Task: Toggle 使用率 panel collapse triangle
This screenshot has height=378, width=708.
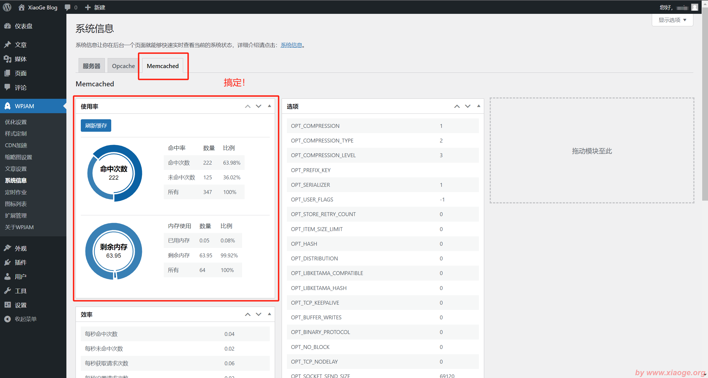Action: tap(269, 106)
